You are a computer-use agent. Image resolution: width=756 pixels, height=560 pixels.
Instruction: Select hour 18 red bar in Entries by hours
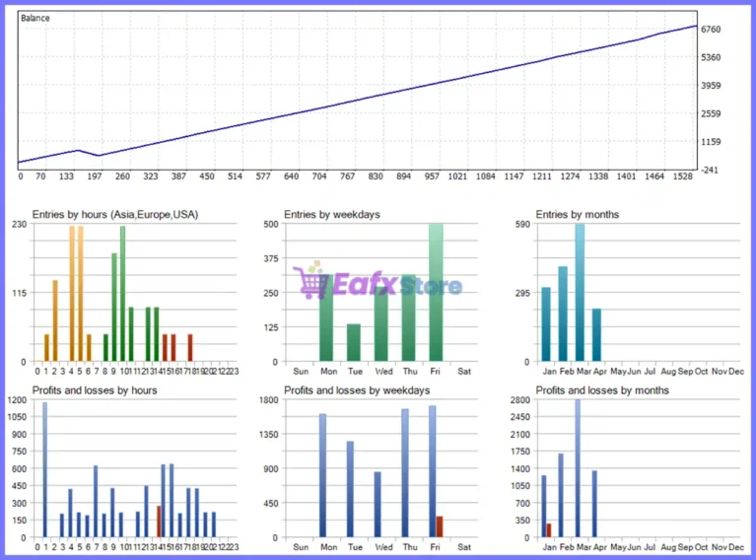pyautogui.click(x=190, y=347)
